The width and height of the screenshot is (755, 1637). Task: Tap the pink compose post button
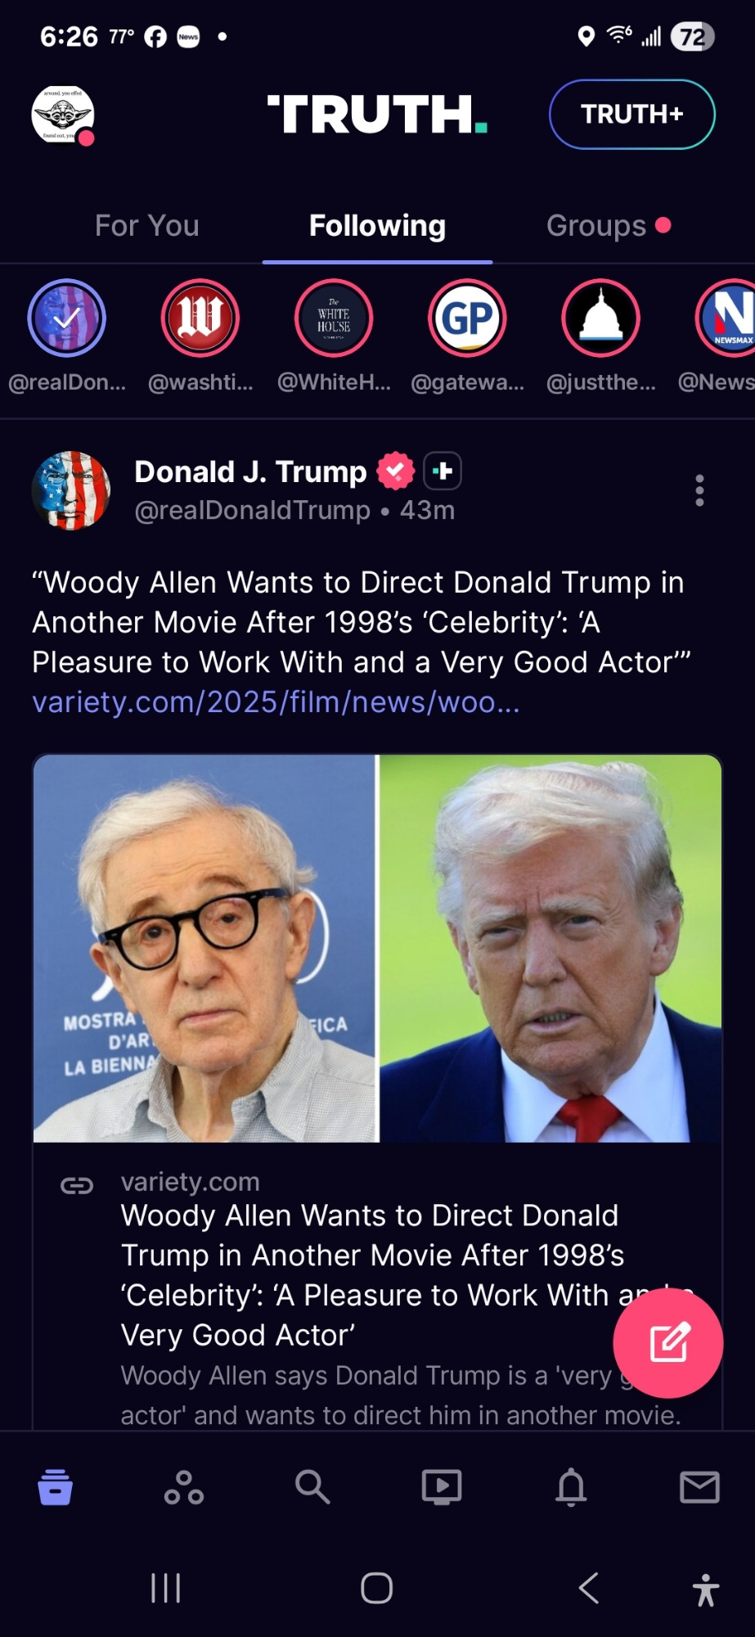click(668, 1342)
